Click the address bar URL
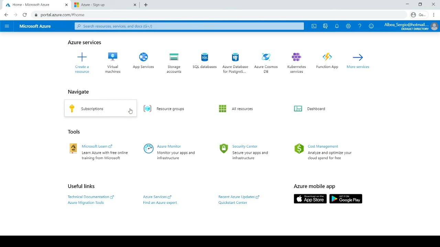The width and height of the screenshot is (440, 247). coord(62,15)
